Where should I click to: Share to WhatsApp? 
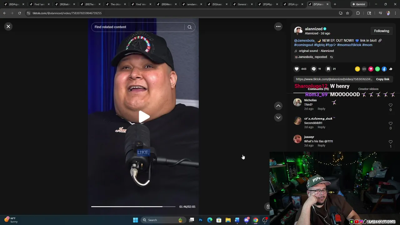tap(377, 69)
